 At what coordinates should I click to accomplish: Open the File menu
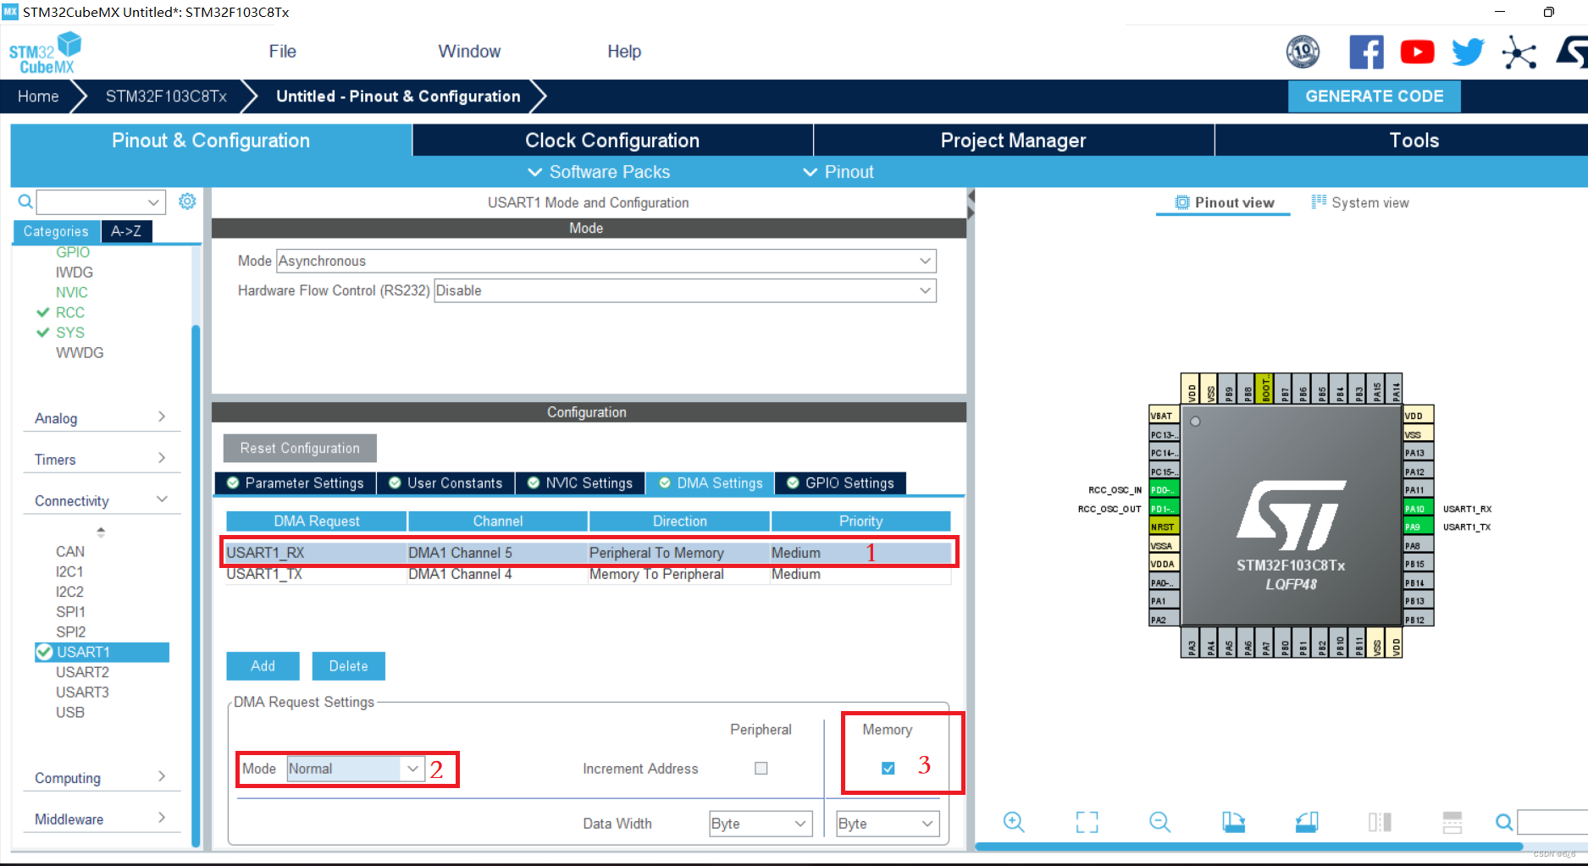282,52
